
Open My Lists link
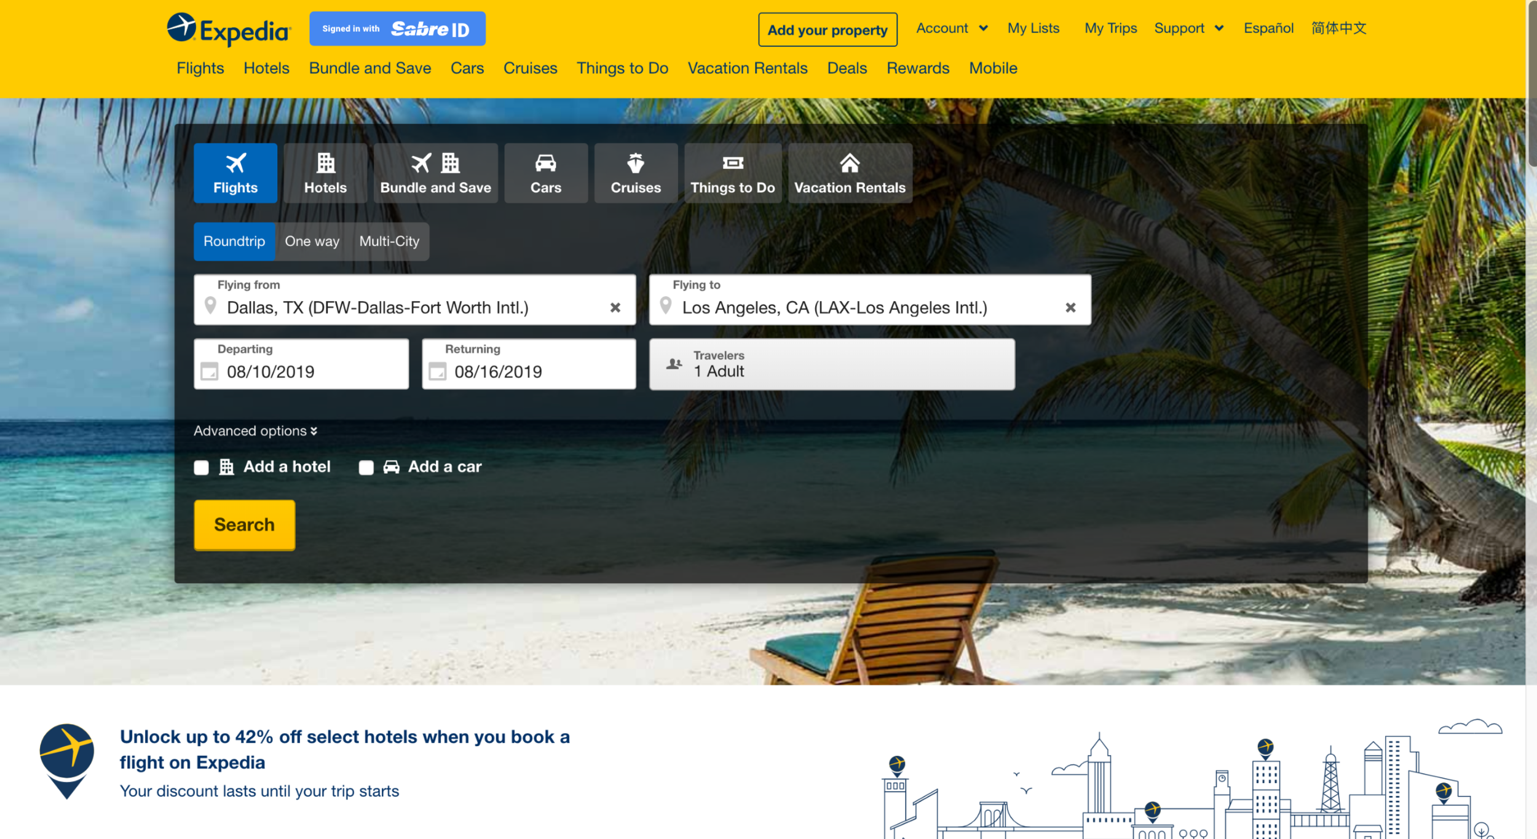coord(1033,28)
